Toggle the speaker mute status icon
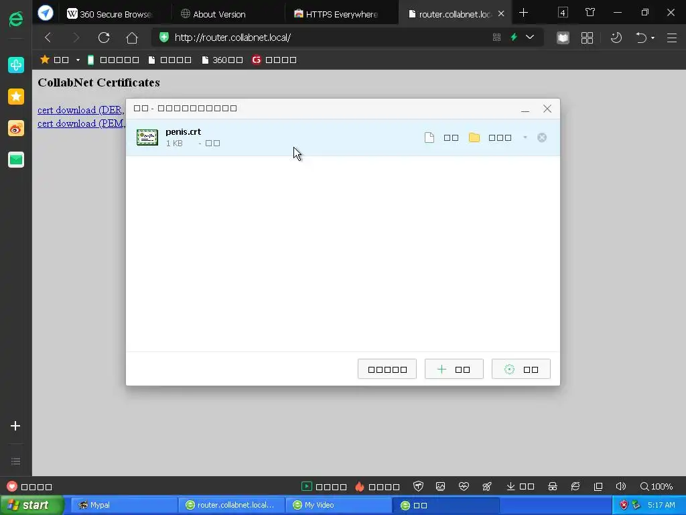The image size is (686, 515). [x=621, y=487]
